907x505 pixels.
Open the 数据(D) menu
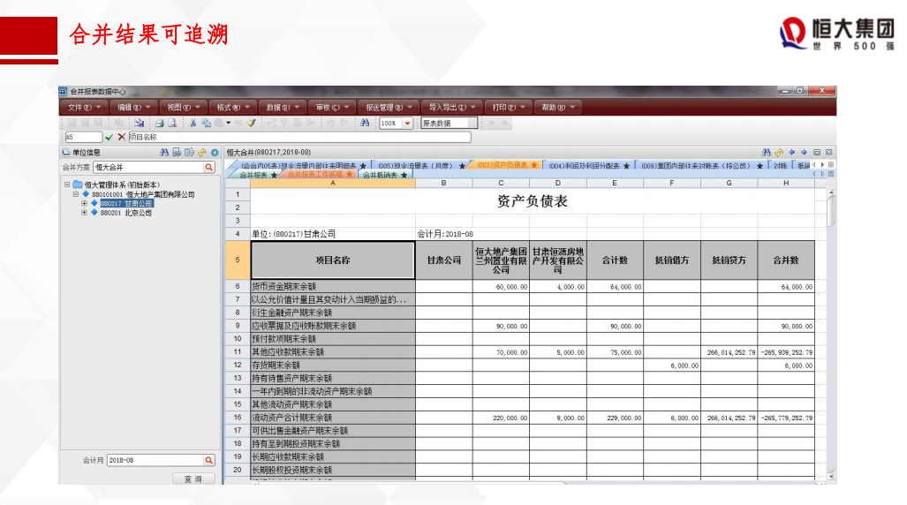pyautogui.click(x=283, y=107)
